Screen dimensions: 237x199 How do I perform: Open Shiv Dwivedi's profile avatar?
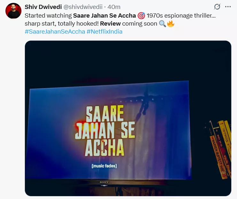pos(13,11)
